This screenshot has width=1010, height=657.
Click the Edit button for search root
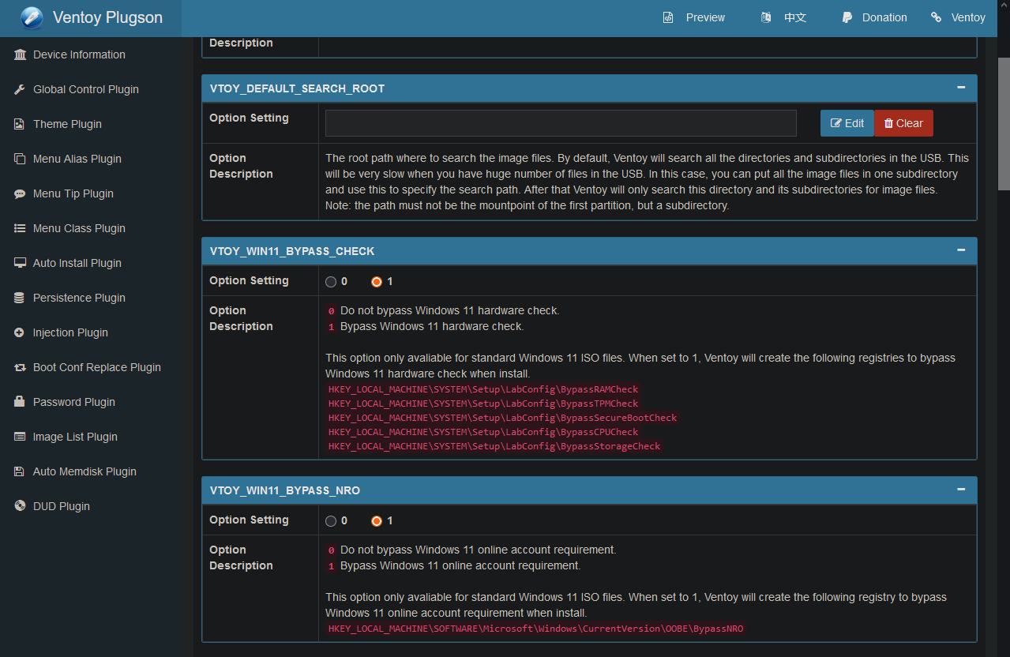click(847, 123)
